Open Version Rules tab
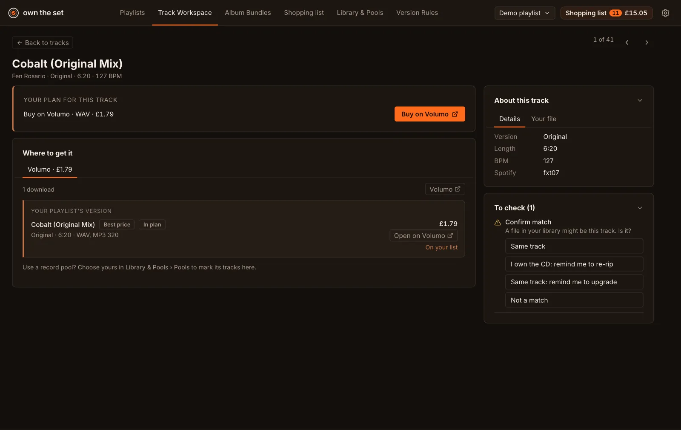This screenshot has width=681, height=430. pos(417,13)
